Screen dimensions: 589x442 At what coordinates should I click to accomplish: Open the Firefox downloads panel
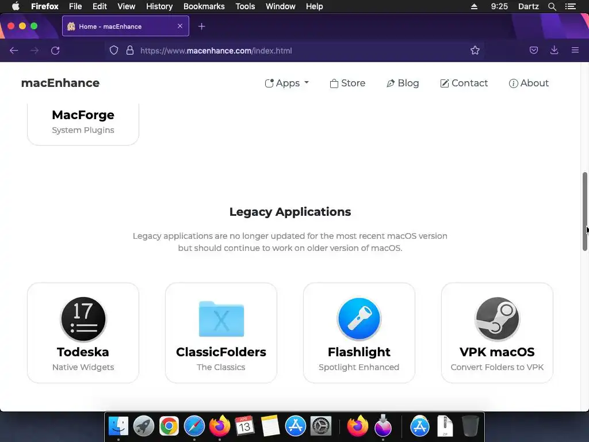(x=554, y=50)
